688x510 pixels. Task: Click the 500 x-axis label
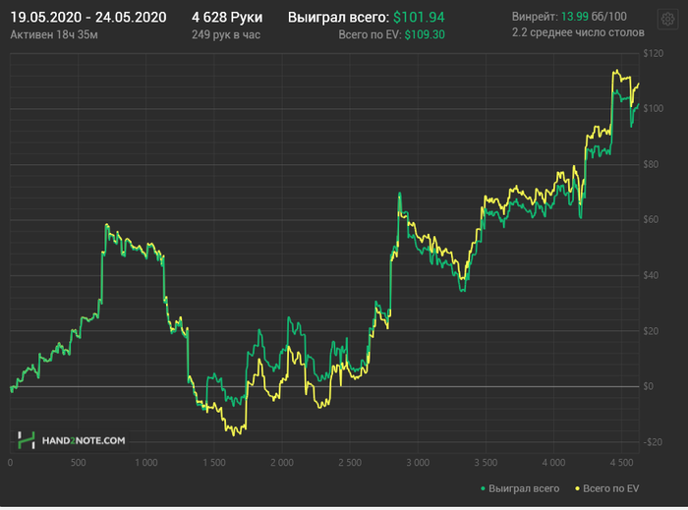point(78,463)
